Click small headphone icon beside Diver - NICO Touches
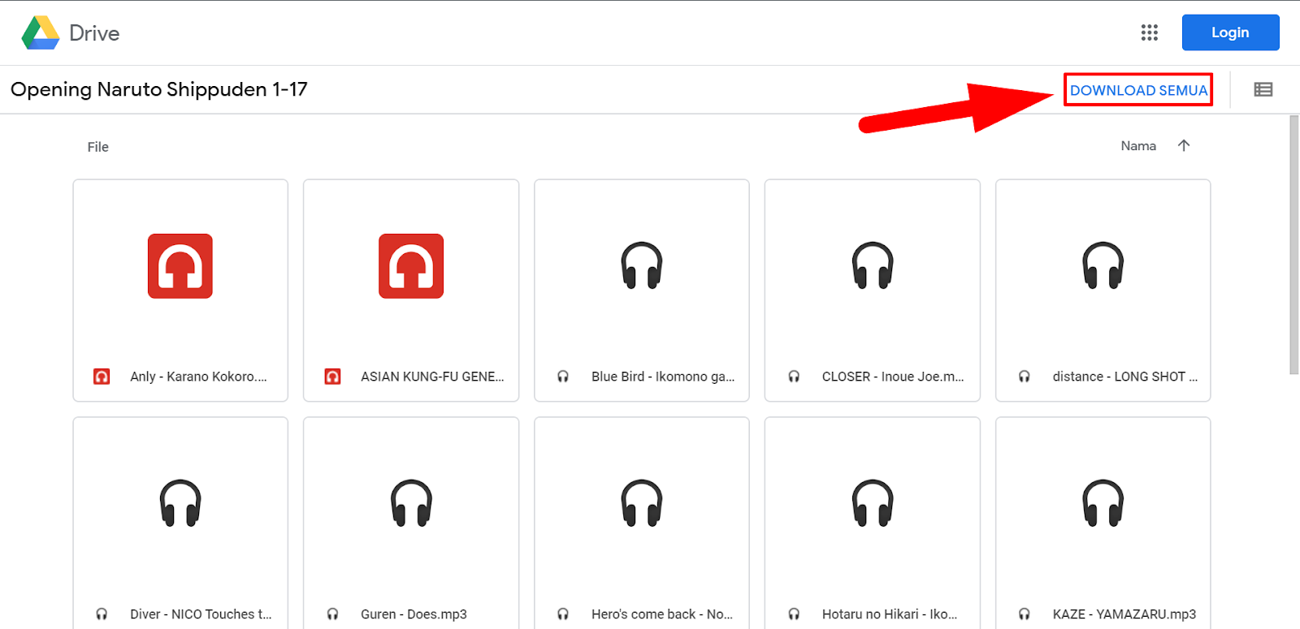The image size is (1300, 629). coord(102,614)
